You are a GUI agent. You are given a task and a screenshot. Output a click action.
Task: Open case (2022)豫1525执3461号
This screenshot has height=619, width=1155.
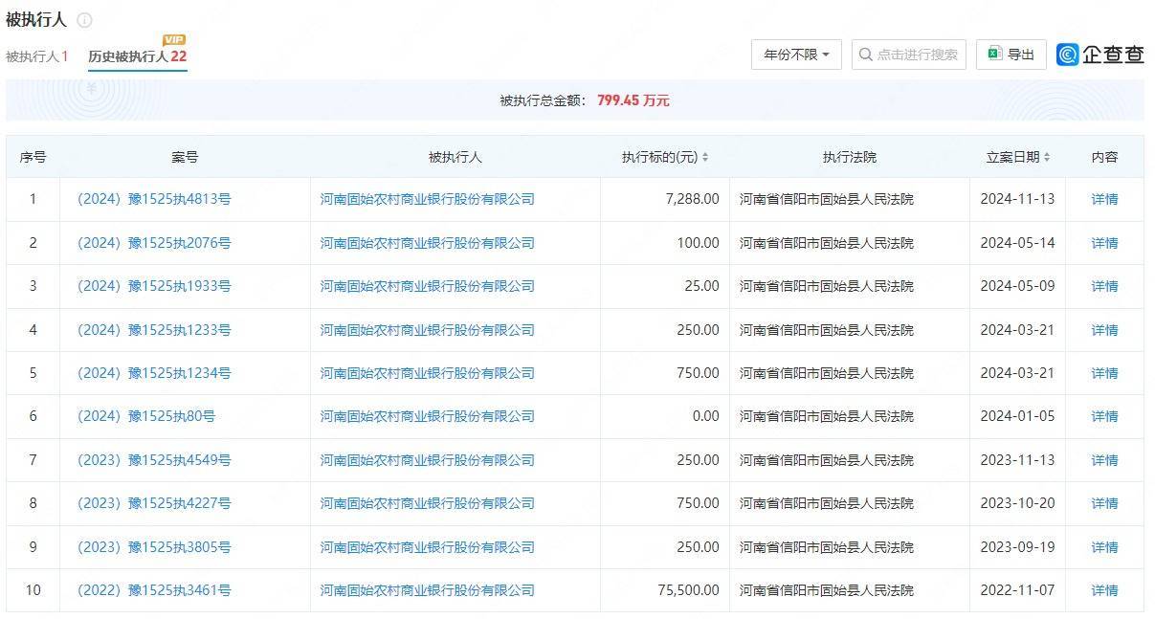click(154, 590)
